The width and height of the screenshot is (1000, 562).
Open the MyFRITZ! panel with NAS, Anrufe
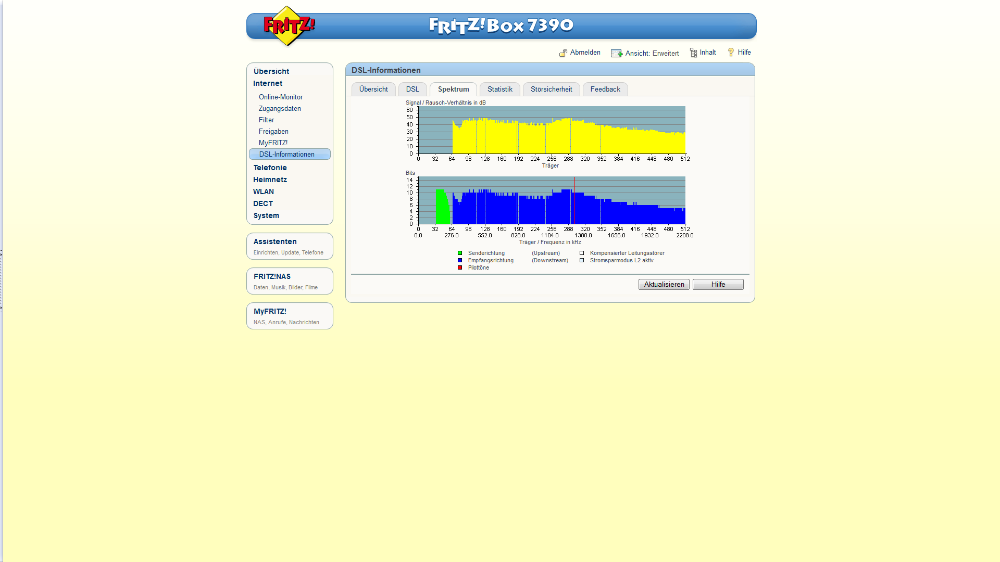click(x=290, y=316)
